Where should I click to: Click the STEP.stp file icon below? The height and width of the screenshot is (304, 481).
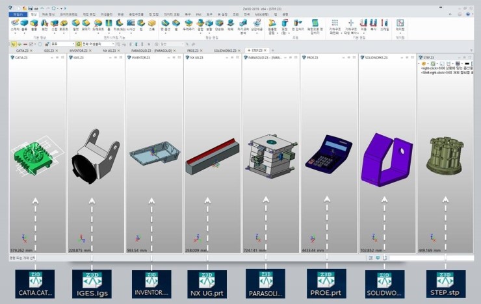point(446,284)
